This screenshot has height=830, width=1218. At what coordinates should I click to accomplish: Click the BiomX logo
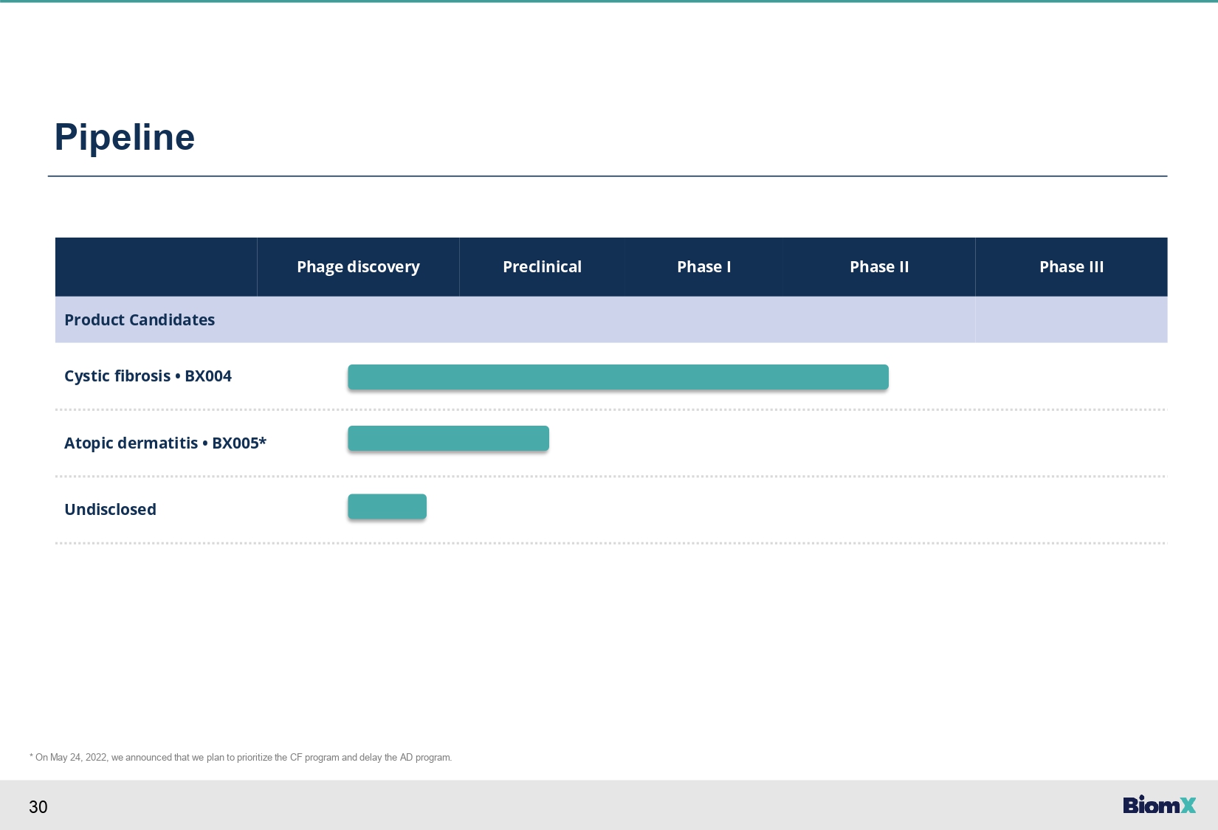[x=1159, y=804]
